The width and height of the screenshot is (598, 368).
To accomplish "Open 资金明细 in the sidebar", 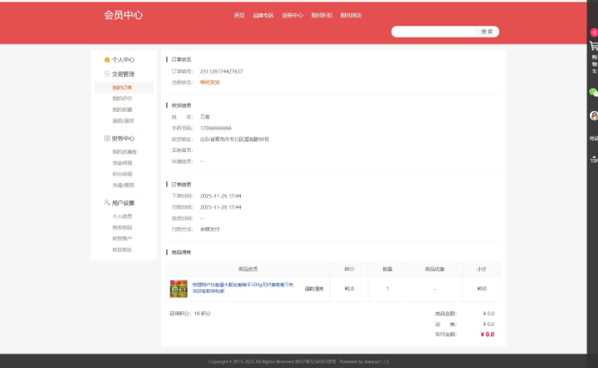I will click(x=122, y=163).
